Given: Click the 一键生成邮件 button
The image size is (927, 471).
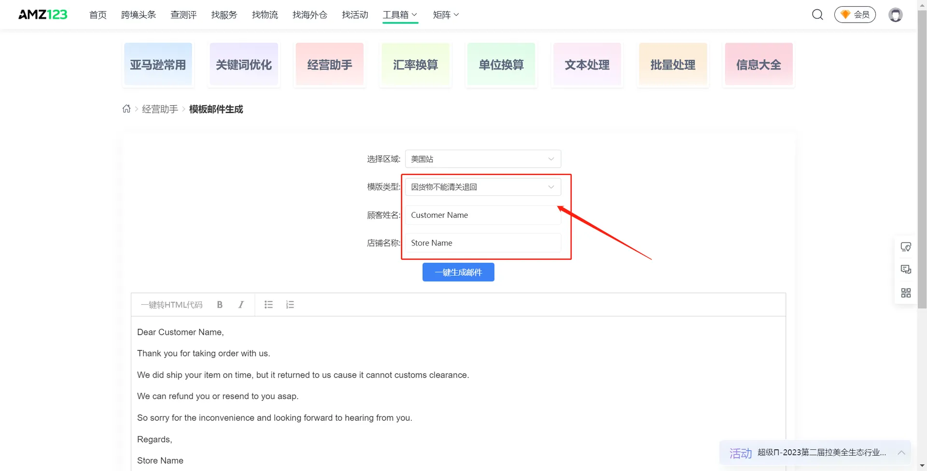Looking at the screenshot, I should [x=458, y=272].
